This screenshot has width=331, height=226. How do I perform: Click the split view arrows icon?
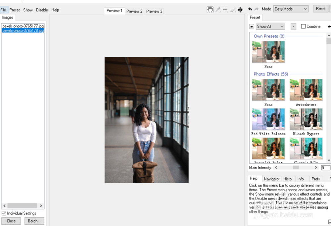pos(240,10)
